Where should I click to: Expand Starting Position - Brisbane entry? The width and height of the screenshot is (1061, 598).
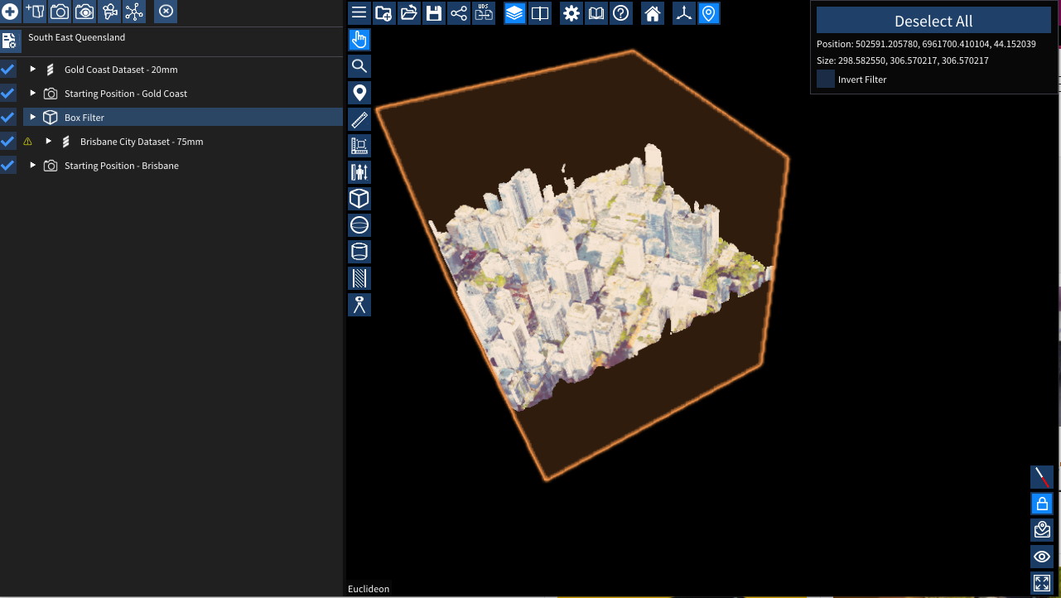point(32,166)
